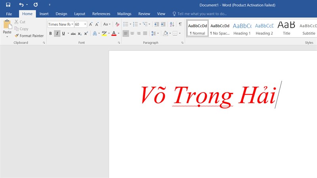The image size is (317, 178).
Task: Apply a numbered list
Action: (x=136, y=24)
